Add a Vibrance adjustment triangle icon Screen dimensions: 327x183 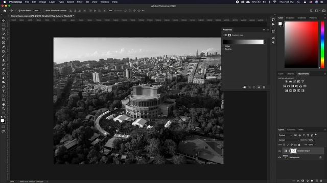click(303, 81)
